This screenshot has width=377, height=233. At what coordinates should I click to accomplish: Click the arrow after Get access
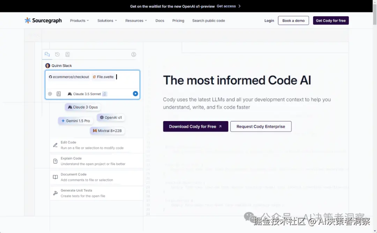pos(239,6)
